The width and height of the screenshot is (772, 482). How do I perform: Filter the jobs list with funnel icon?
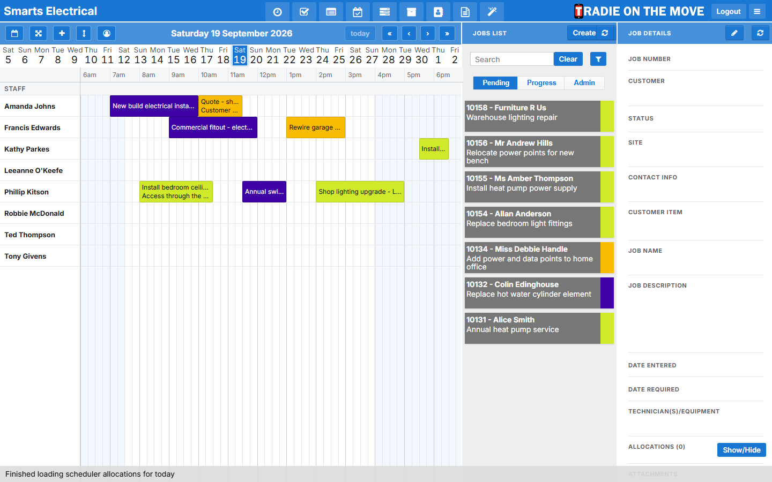click(598, 59)
